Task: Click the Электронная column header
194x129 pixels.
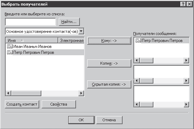Action: (71, 41)
